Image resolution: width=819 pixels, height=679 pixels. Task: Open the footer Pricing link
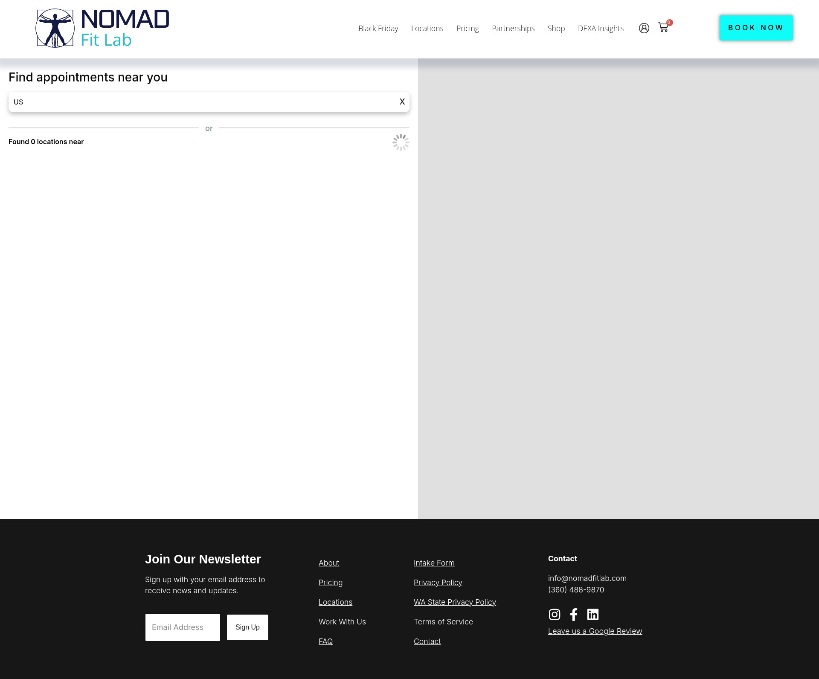click(x=331, y=583)
